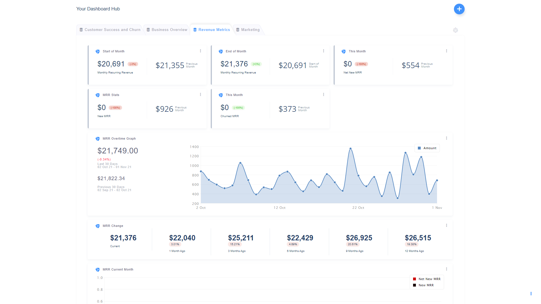Click the Amount legend label
Image resolution: width=541 pixels, height=304 pixels.
coord(430,148)
